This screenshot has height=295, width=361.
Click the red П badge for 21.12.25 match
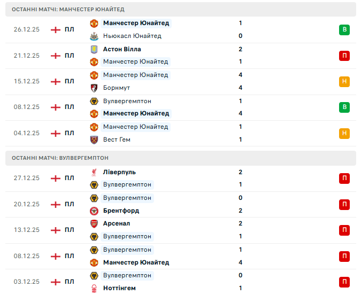coord(344,56)
